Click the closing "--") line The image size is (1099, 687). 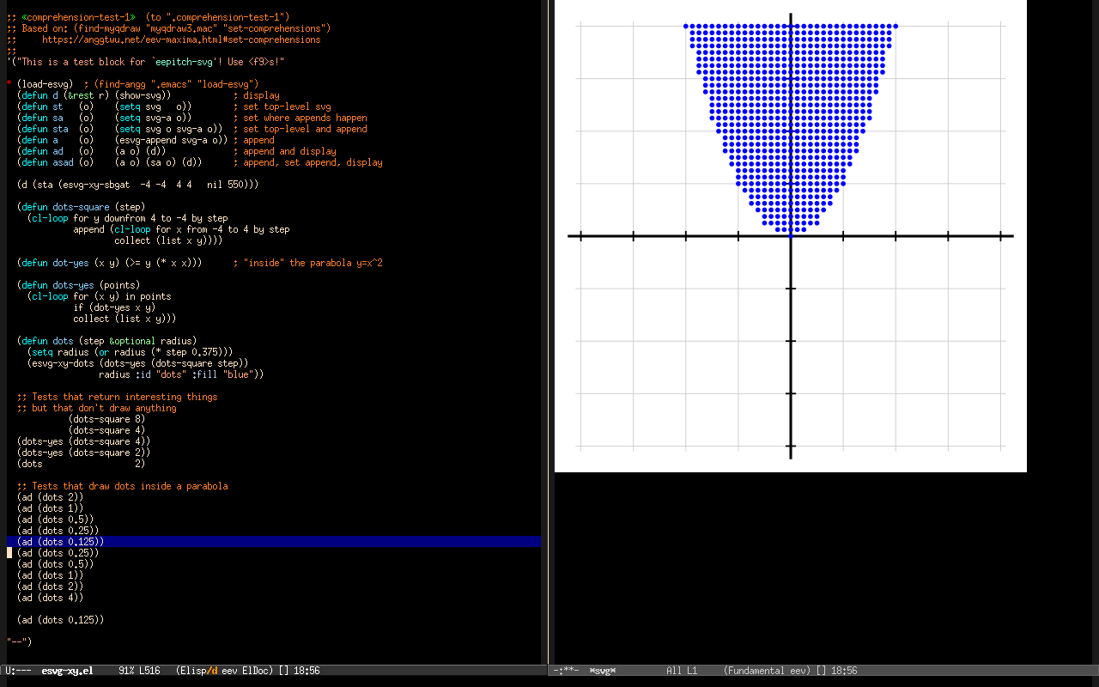pyautogui.click(x=19, y=642)
